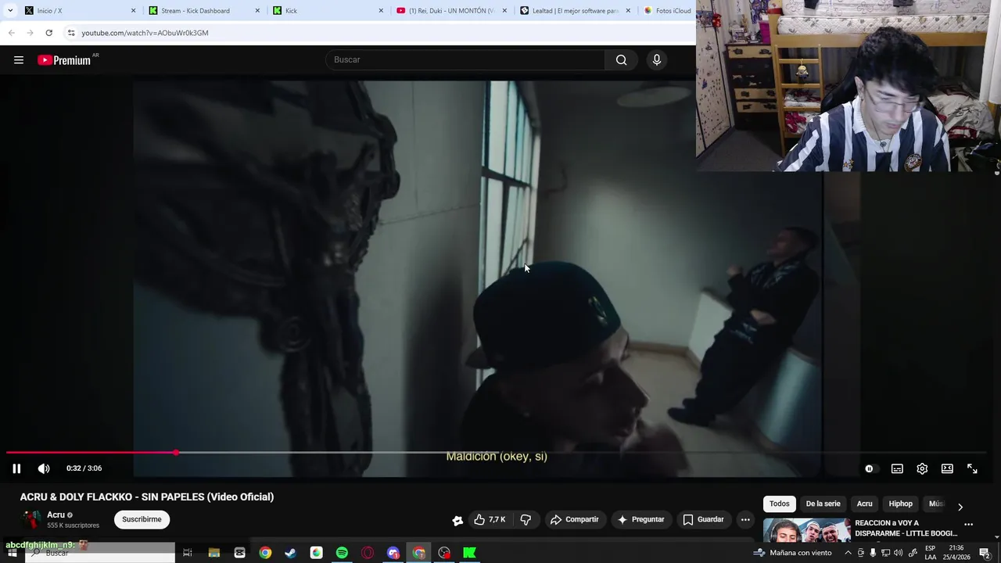The image size is (1001, 563).
Task: Mute the video volume speaker icon
Action: click(44, 468)
